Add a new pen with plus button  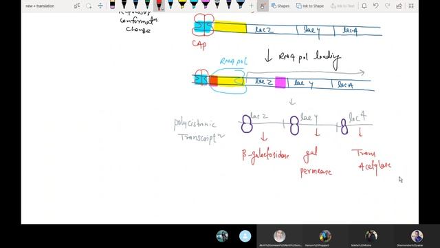coord(252,6)
